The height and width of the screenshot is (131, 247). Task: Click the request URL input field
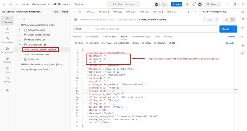155,29
